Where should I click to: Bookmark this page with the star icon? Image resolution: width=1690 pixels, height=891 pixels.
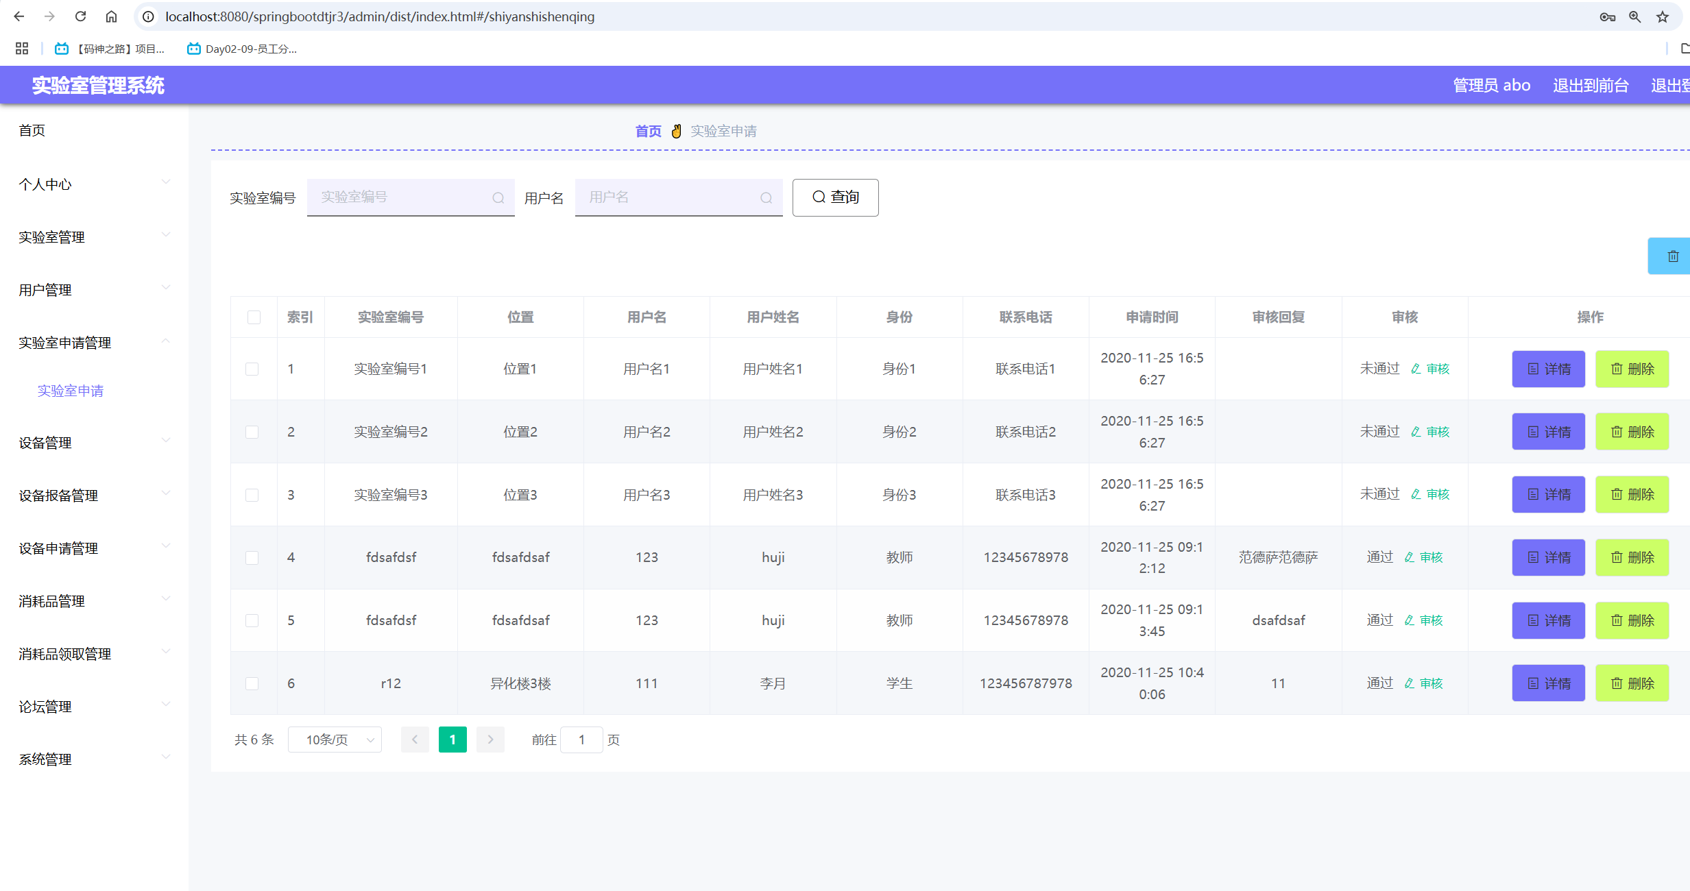(x=1663, y=16)
